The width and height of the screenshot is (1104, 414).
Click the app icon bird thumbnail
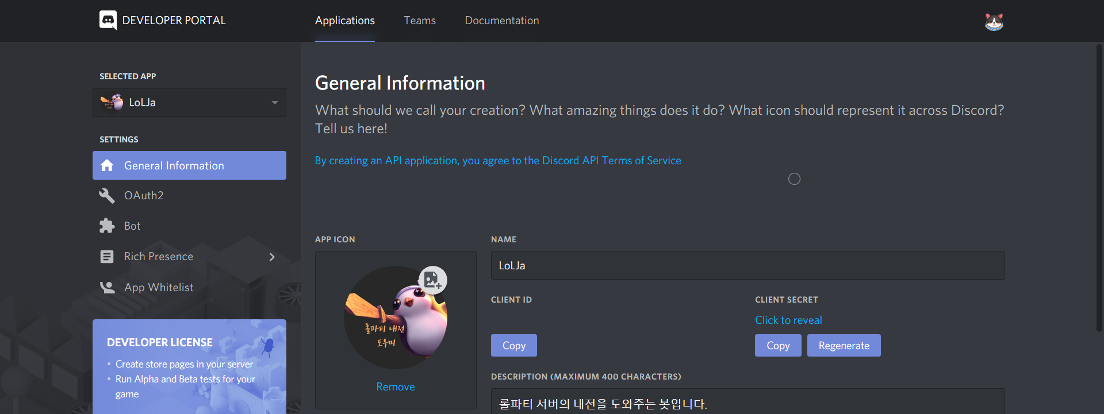(396, 318)
